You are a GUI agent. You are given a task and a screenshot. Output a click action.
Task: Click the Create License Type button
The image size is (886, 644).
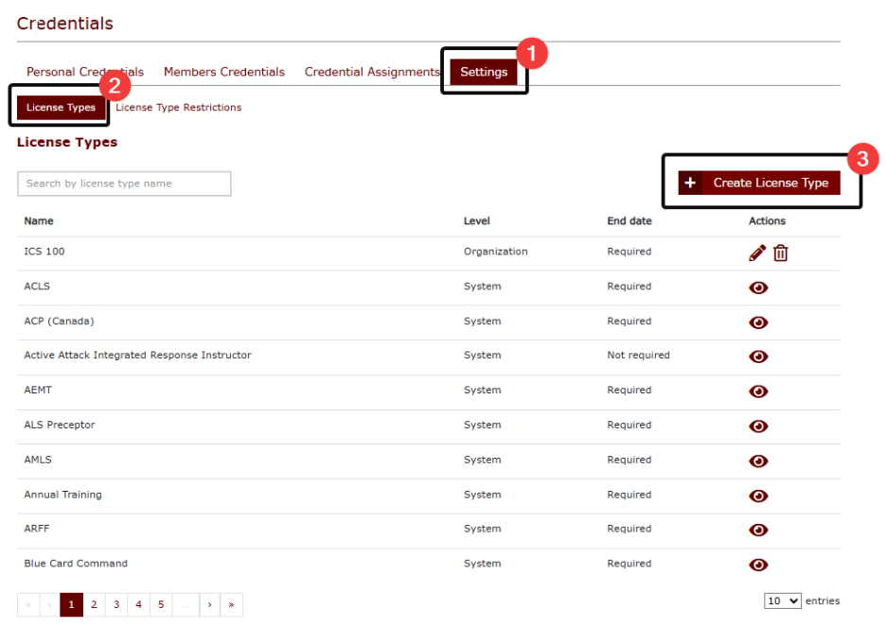pos(759,183)
